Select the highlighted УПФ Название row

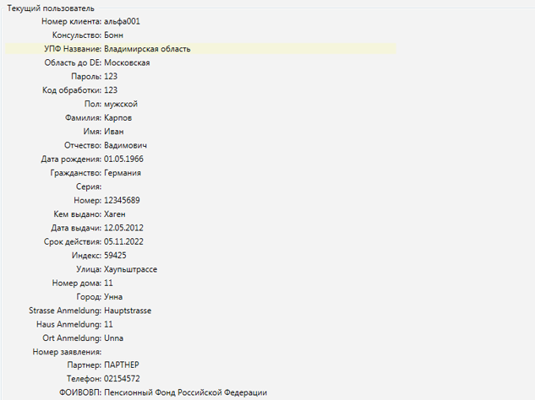(200, 49)
